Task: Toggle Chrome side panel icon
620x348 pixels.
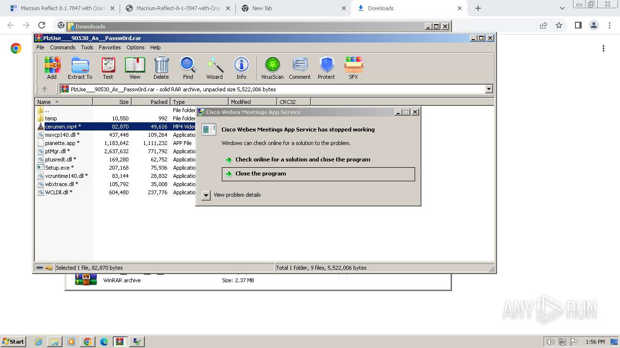Action: pos(578,25)
